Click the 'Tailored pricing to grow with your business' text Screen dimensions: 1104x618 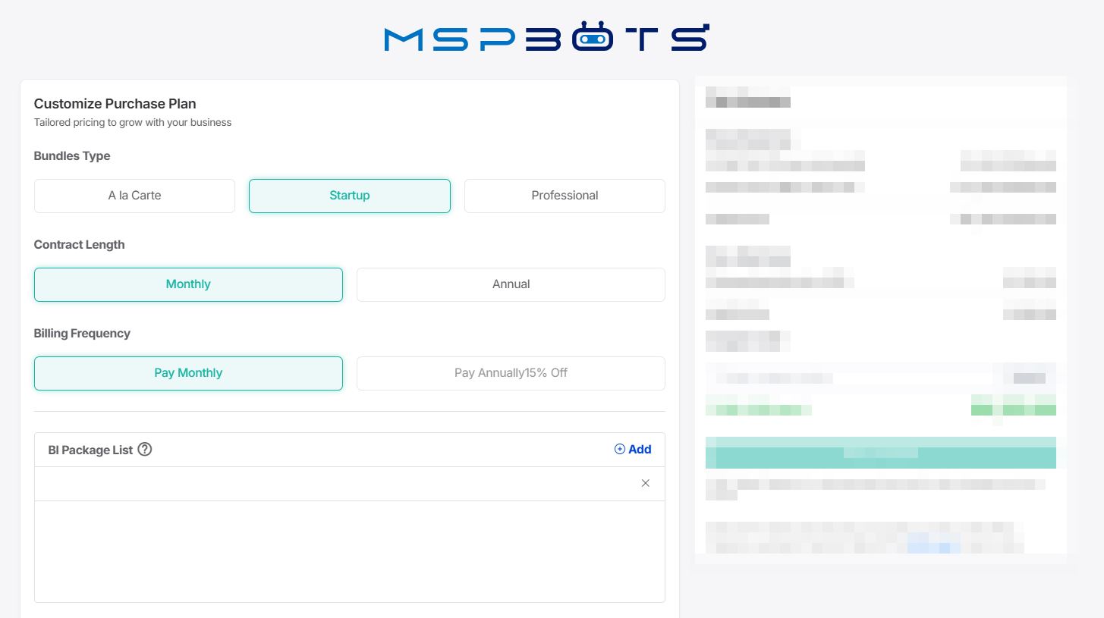coord(133,122)
